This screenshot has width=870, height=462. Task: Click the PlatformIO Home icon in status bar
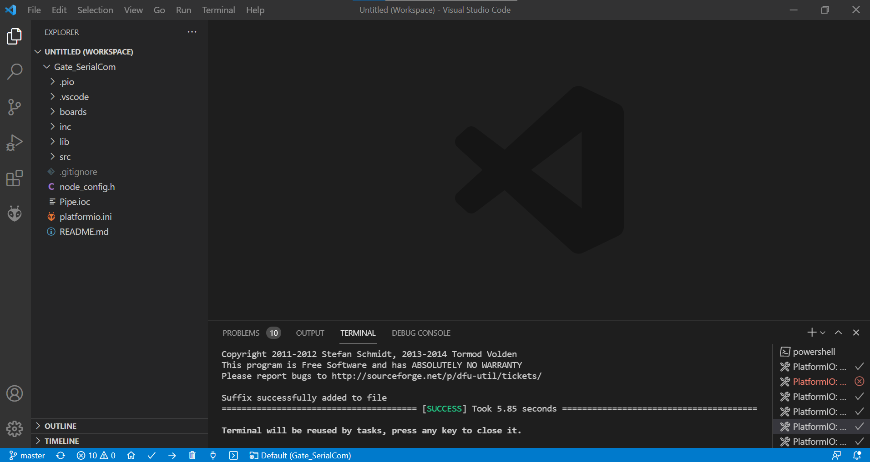[131, 455]
